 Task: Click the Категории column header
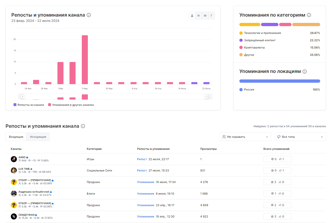pyautogui.click(x=94, y=149)
